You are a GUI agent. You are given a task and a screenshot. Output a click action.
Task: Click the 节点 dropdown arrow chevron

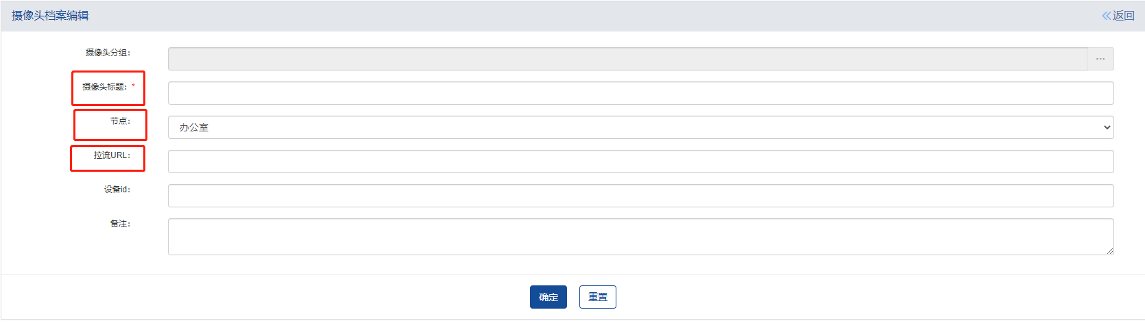pyautogui.click(x=1106, y=127)
